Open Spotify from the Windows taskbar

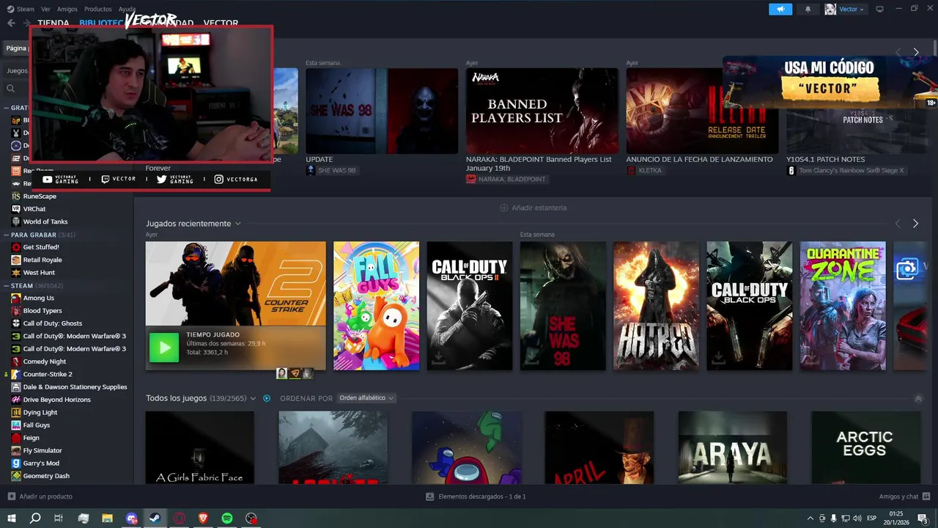point(227,518)
